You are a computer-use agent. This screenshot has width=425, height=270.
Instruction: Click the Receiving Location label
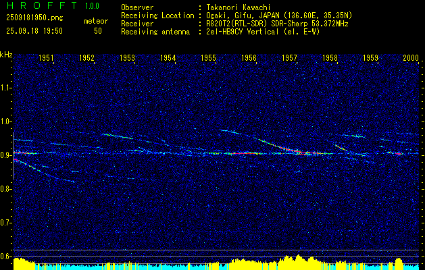(x=157, y=16)
